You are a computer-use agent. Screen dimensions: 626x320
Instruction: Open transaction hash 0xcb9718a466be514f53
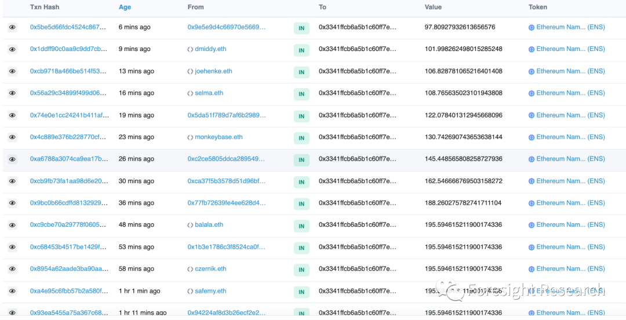pos(68,71)
